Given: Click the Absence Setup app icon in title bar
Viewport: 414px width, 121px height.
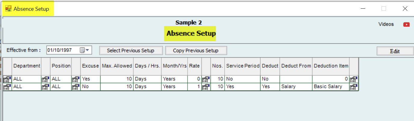Looking at the screenshot, I should pos(8,9).
